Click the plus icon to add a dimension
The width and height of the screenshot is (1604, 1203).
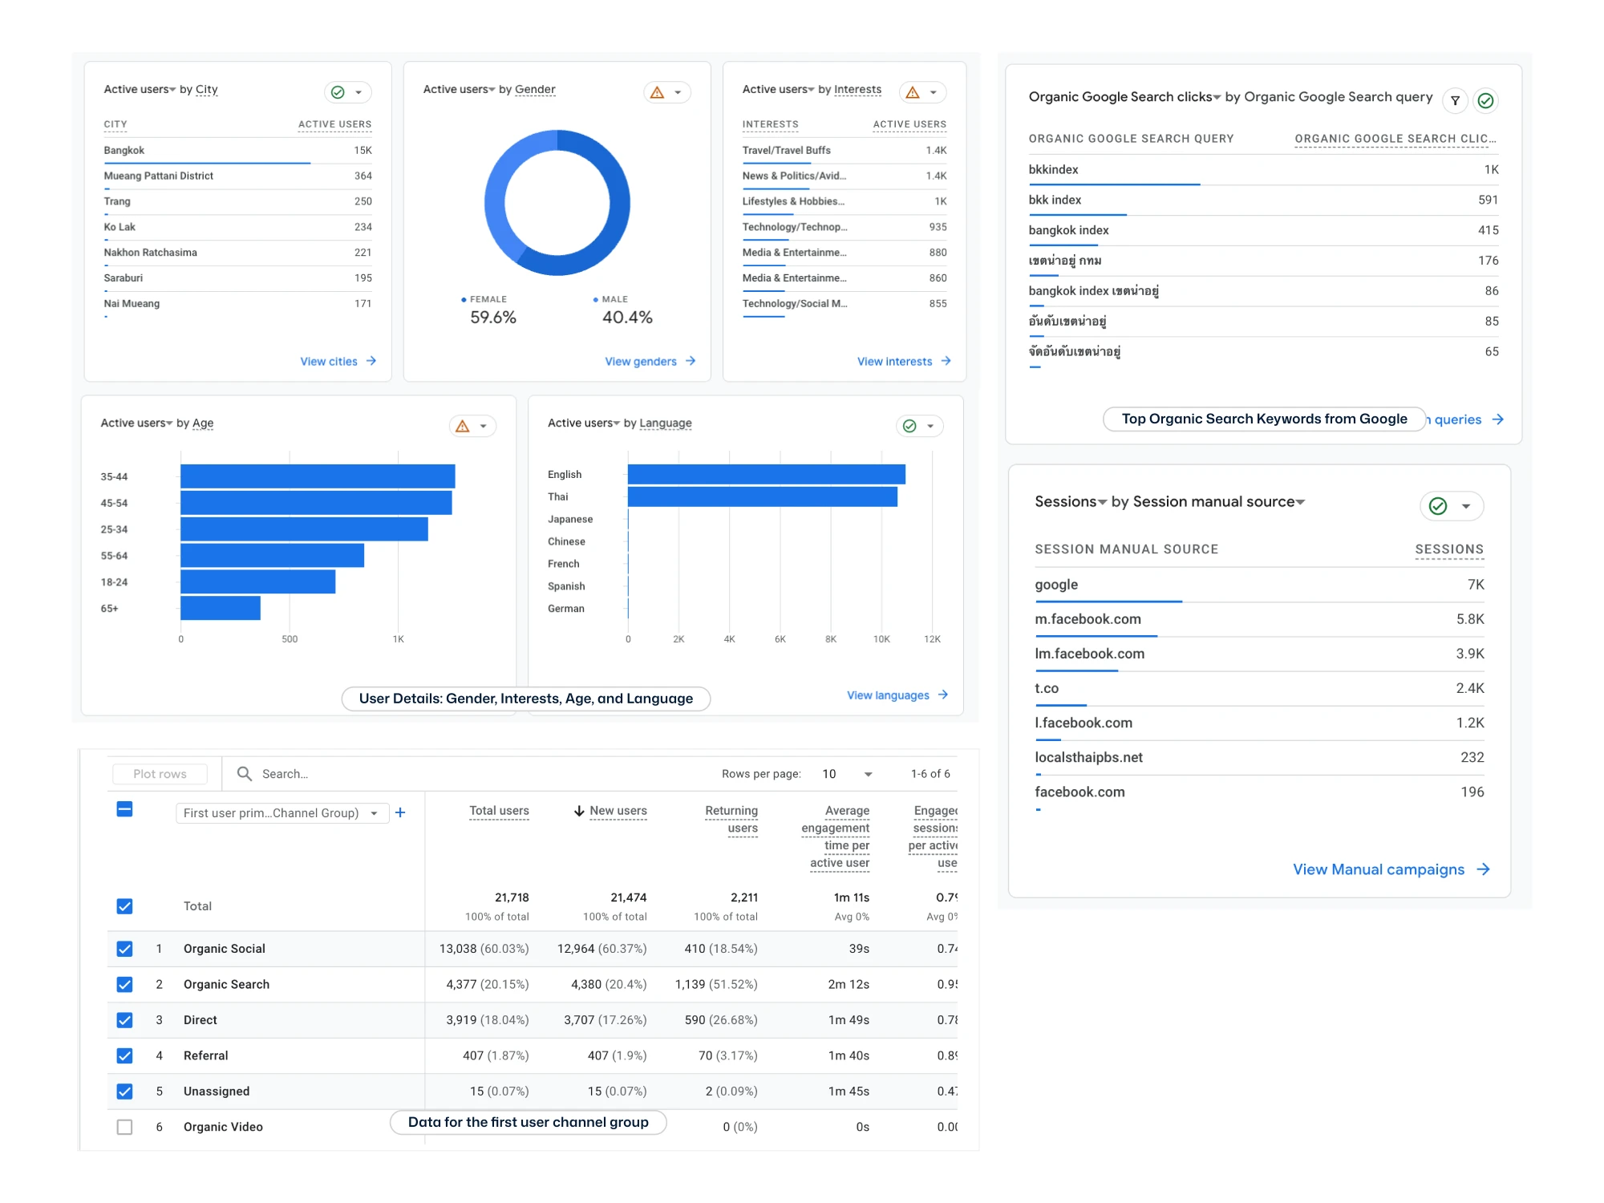400,812
